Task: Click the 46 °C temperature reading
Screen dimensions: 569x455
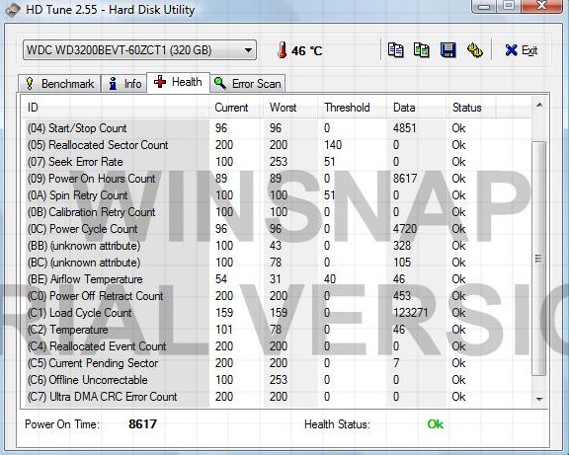Action: [x=306, y=50]
